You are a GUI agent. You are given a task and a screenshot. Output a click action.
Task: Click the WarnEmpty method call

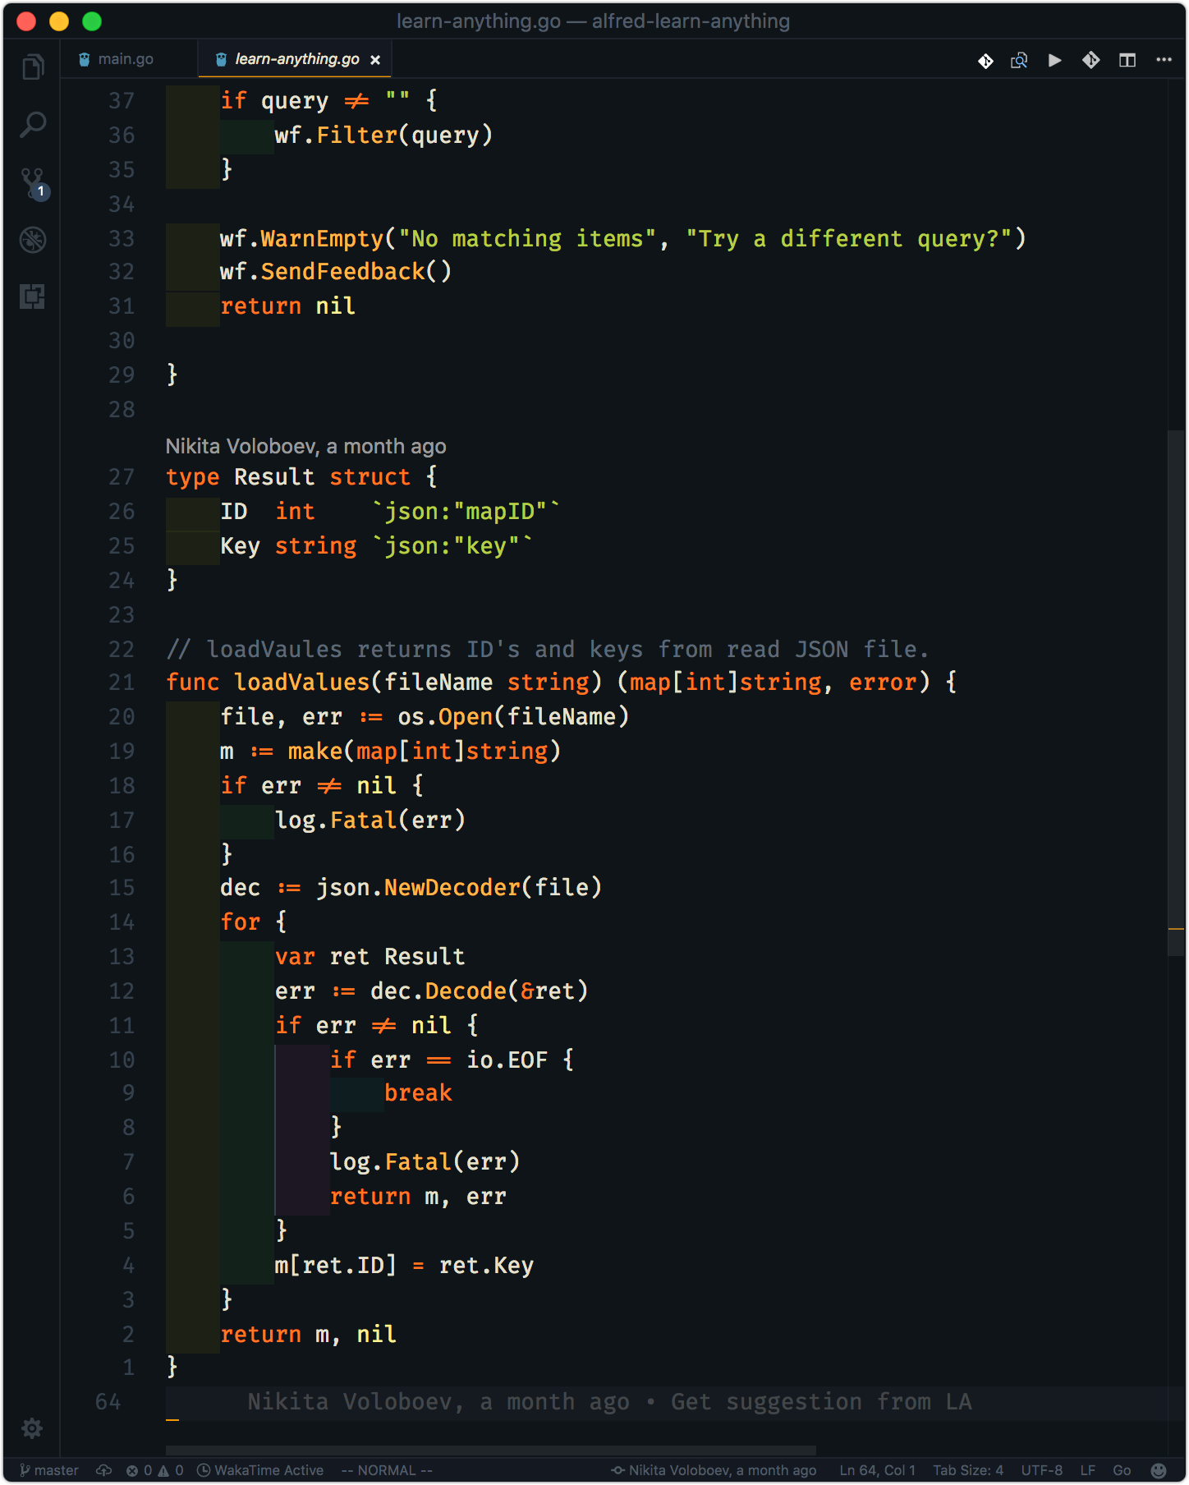[322, 239]
